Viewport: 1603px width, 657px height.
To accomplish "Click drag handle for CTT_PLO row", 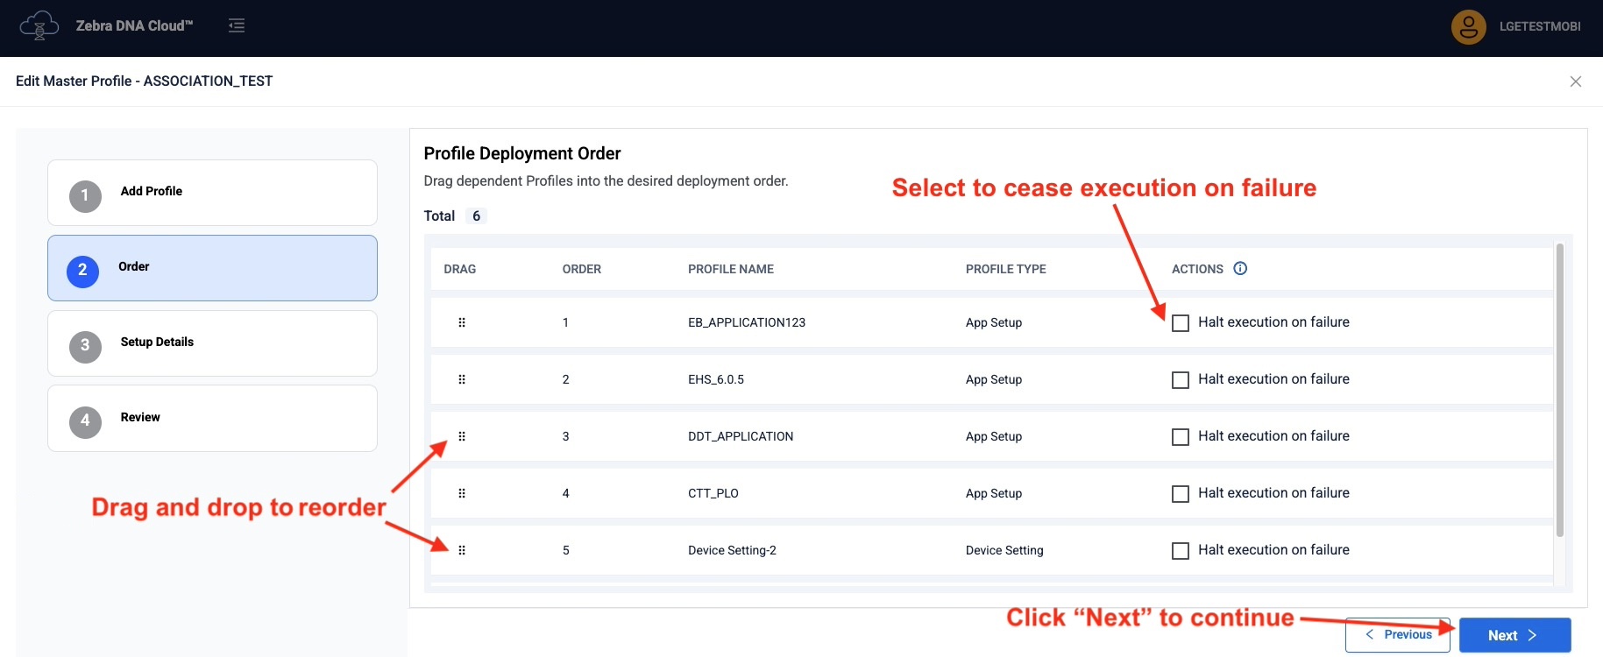I will 462,493.
